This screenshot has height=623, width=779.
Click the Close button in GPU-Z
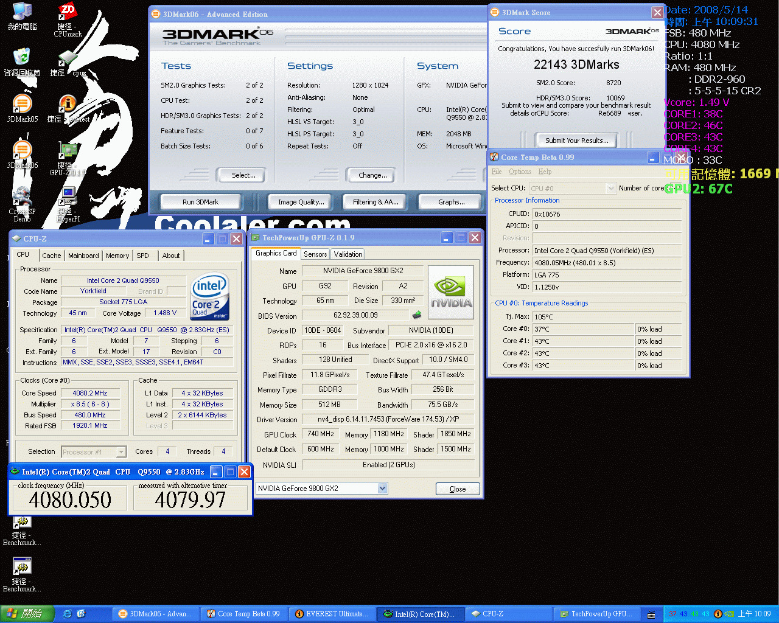point(458,489)
